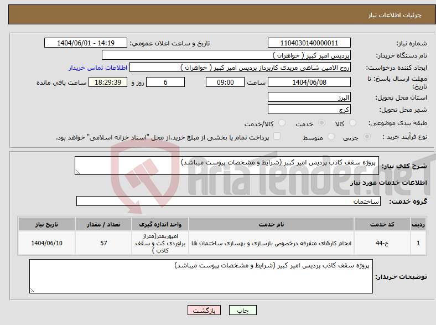Image resolution: width=436 pixels, height=325 pixels.
Task: Click the need date cell 1404/06/10
Action: 46,243
